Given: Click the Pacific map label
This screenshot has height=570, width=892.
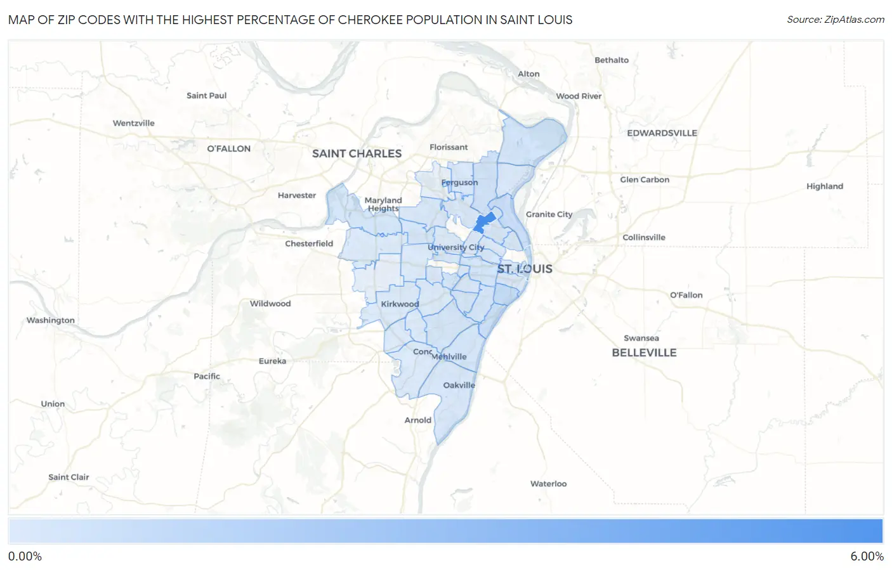Looking at the screenshot, I should point(207,377).
